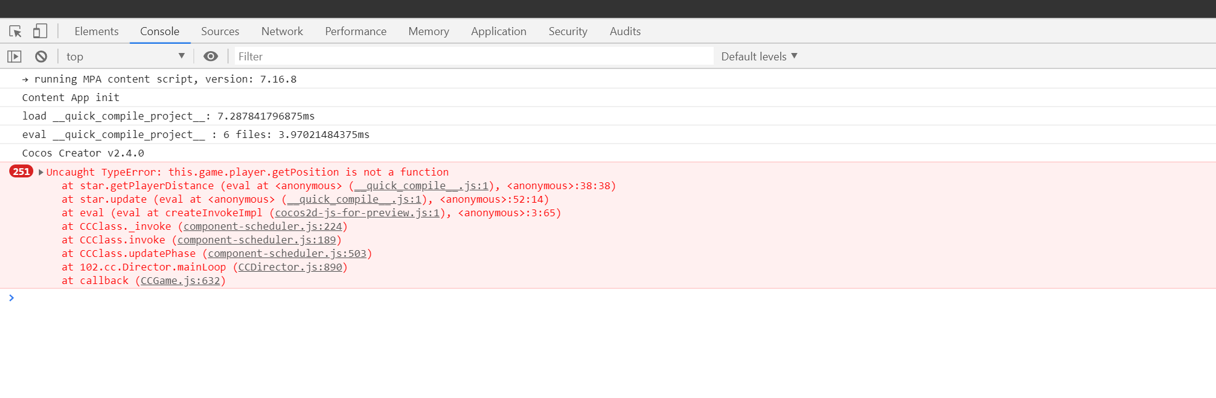This screenshot has width=1216, height=398.
Task: Open the Default levels dropdown
Action: tap(759, 57)
